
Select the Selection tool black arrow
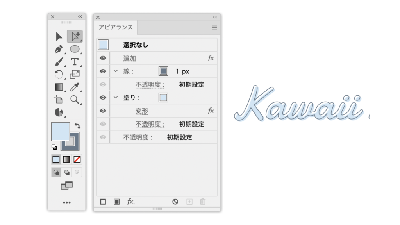(59, 36)
